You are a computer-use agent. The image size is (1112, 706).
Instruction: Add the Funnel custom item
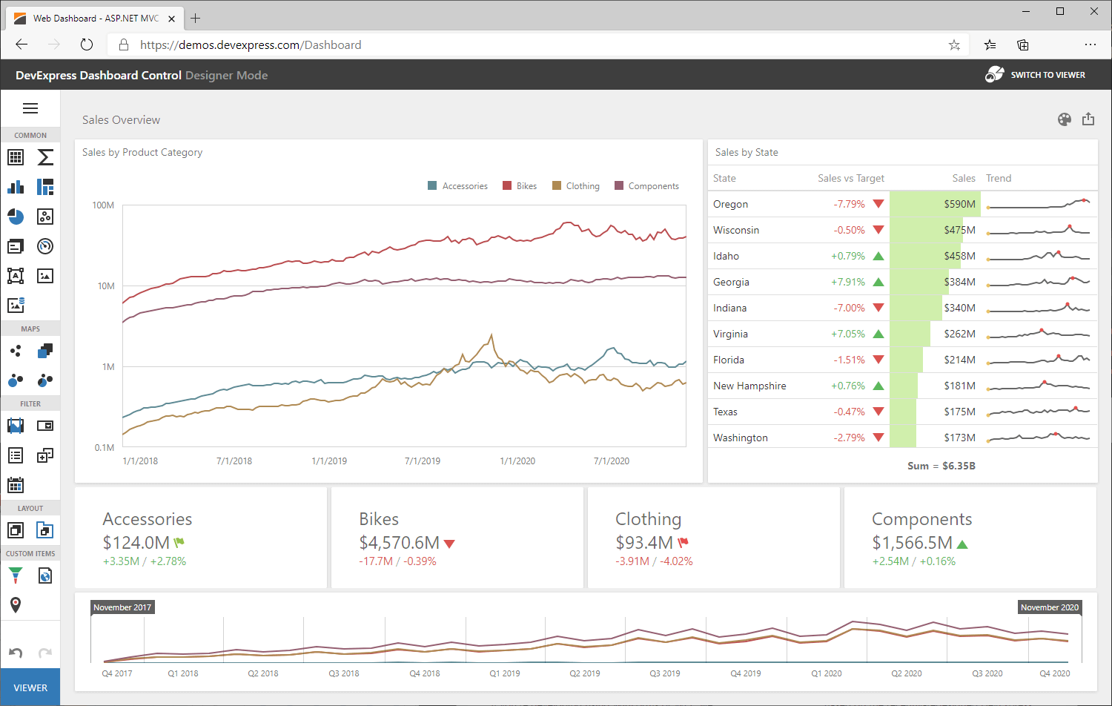tap(16, 575)
